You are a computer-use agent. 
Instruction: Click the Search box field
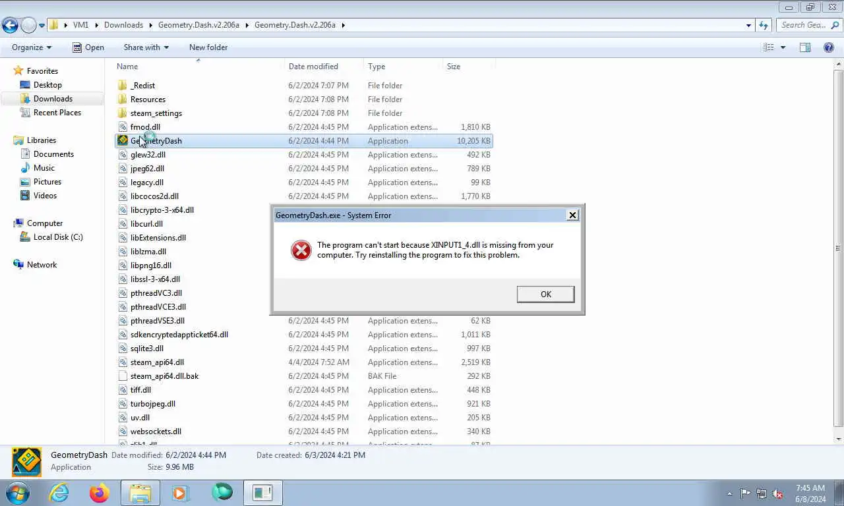click(808, 25)
